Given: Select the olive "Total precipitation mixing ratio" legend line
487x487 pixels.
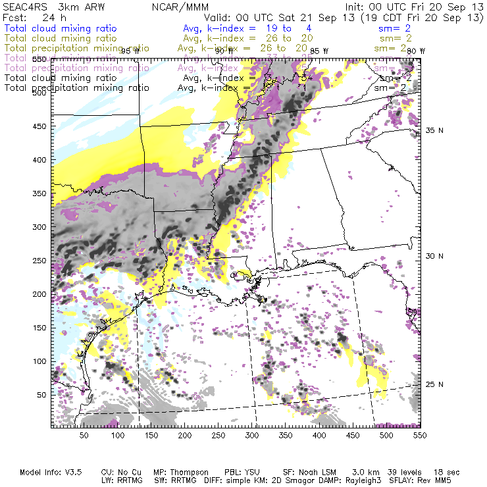Looking at the screenshot, I should click(x=77, y=48).
